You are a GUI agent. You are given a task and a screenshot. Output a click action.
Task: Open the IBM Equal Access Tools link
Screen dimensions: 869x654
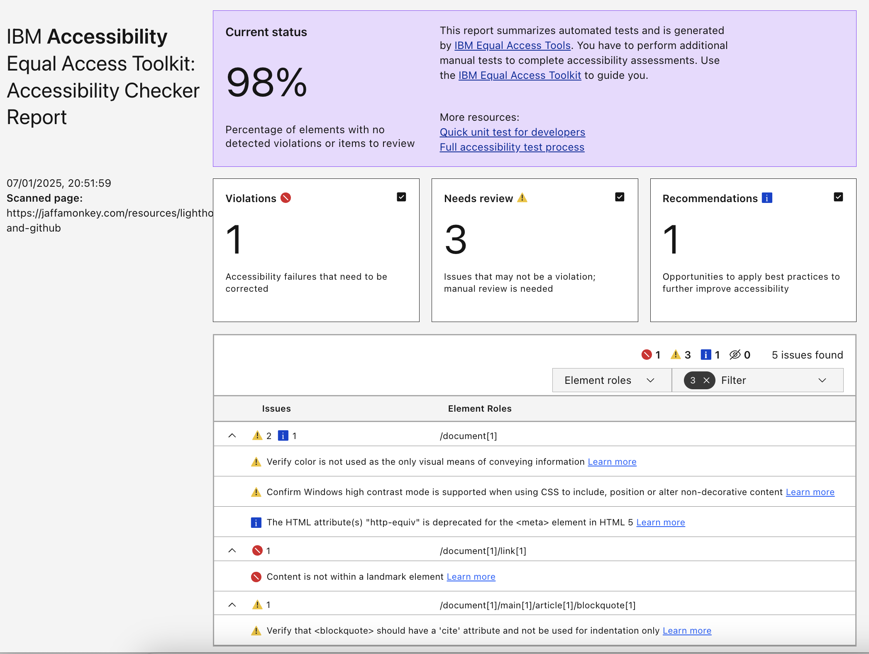(x=513, y=45)
